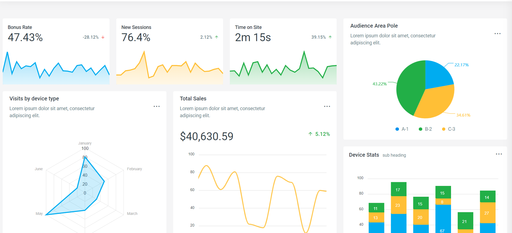Screen dimensions: 512x233
Task: Click the -28.12% change value
Action: (x=91, y=37)
